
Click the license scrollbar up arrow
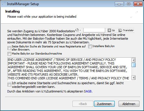[x=134, y=60]
